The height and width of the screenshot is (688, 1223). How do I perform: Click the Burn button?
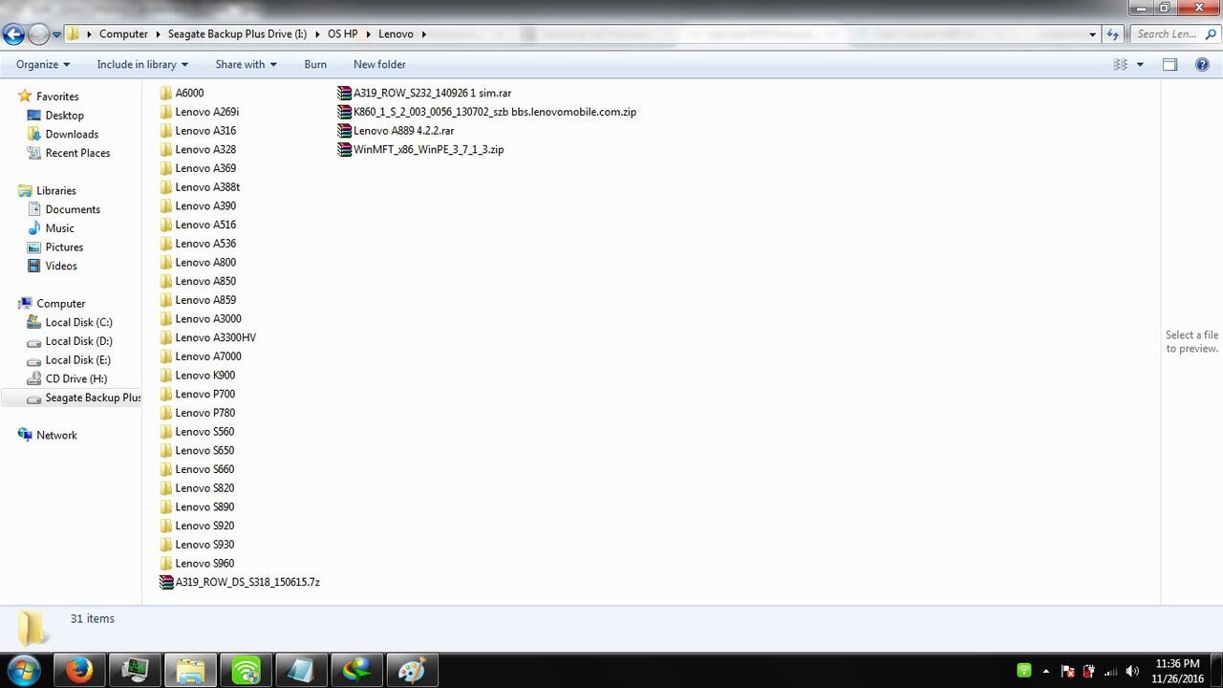pos(315,64)
